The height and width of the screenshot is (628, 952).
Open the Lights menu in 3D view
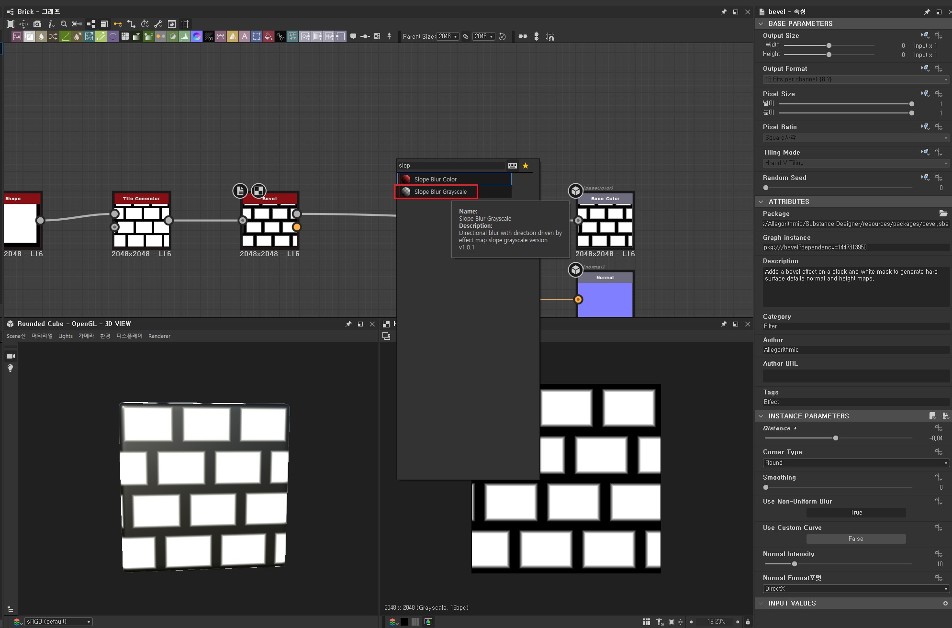point(66,336)
